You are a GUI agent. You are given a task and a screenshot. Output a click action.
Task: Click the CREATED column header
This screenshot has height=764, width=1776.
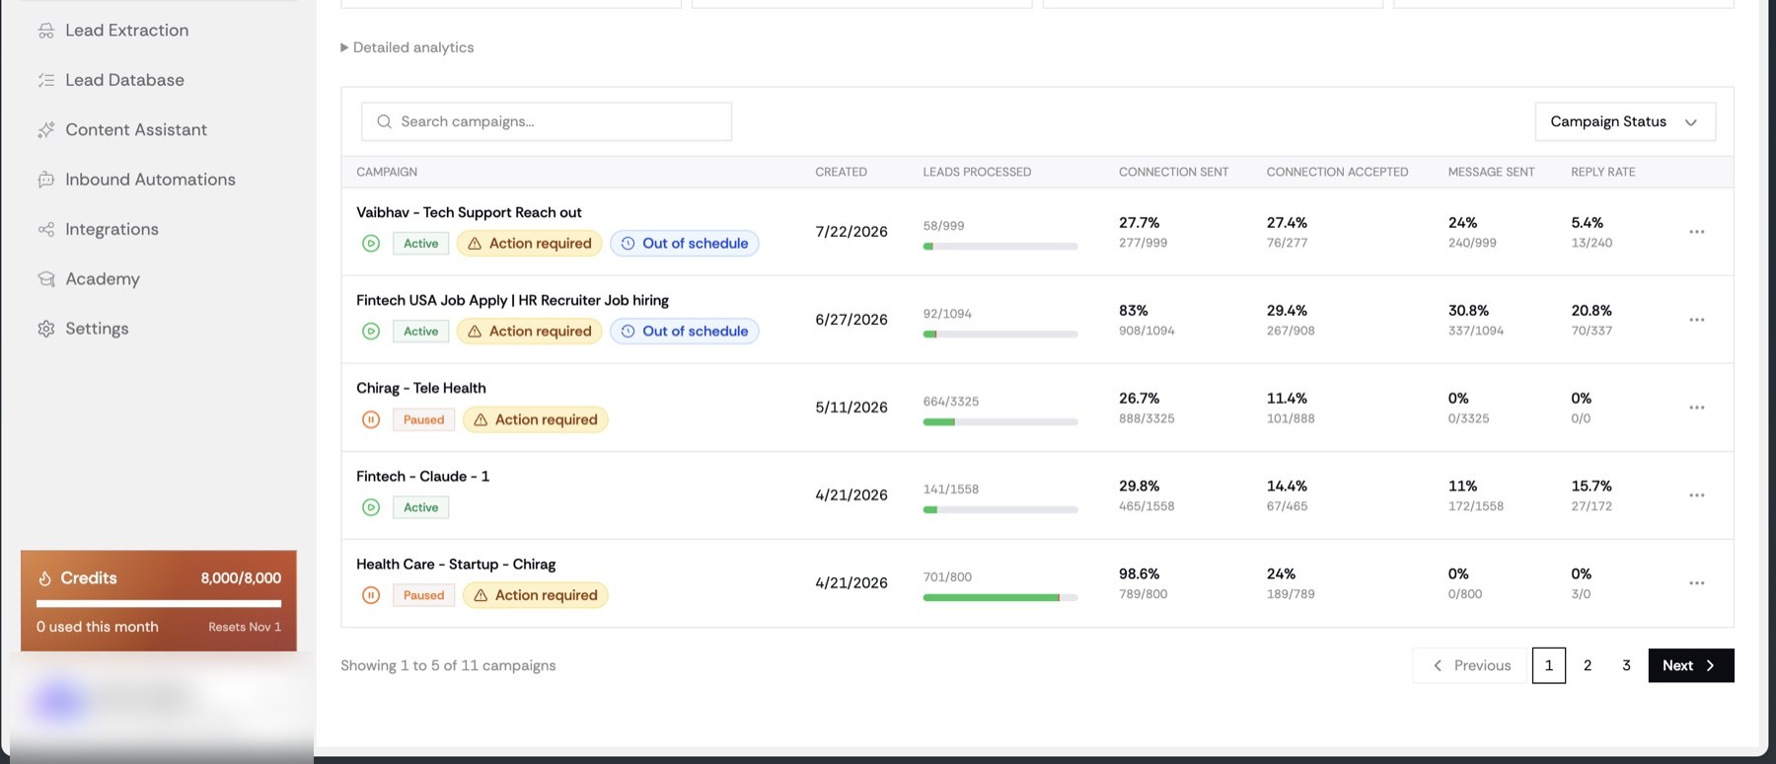click(841, 172)
